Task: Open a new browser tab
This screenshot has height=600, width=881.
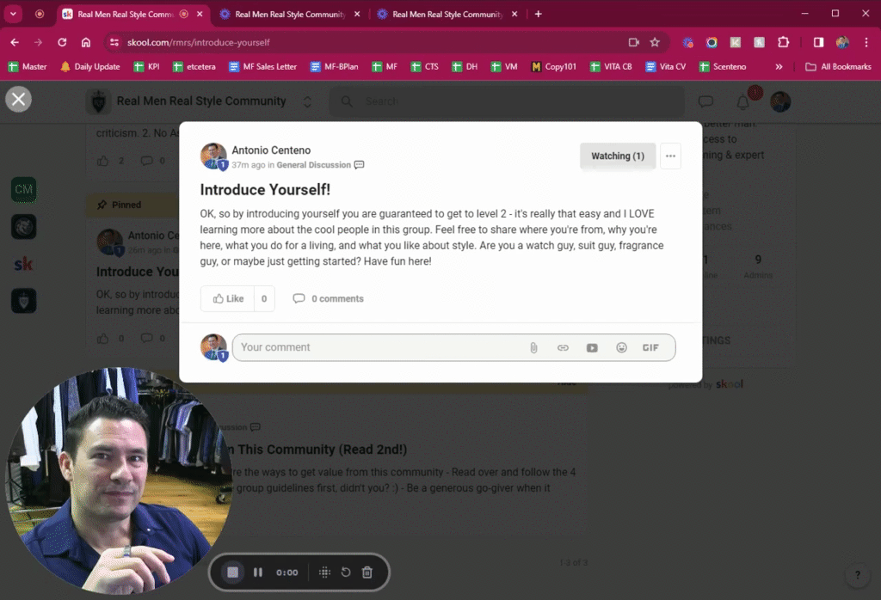Action: click(539, 15)
